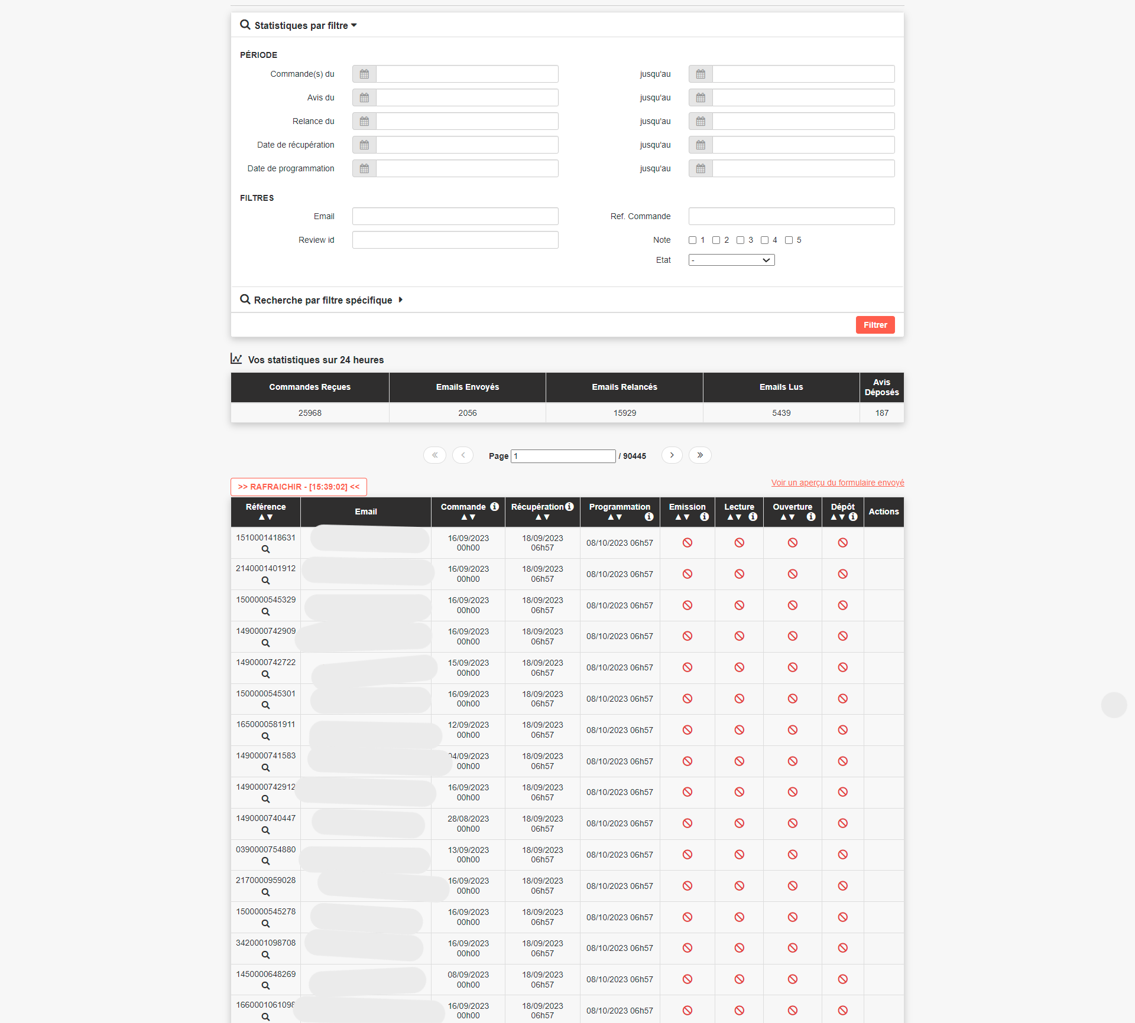Jump to last page double arrow

coord(700,455)
